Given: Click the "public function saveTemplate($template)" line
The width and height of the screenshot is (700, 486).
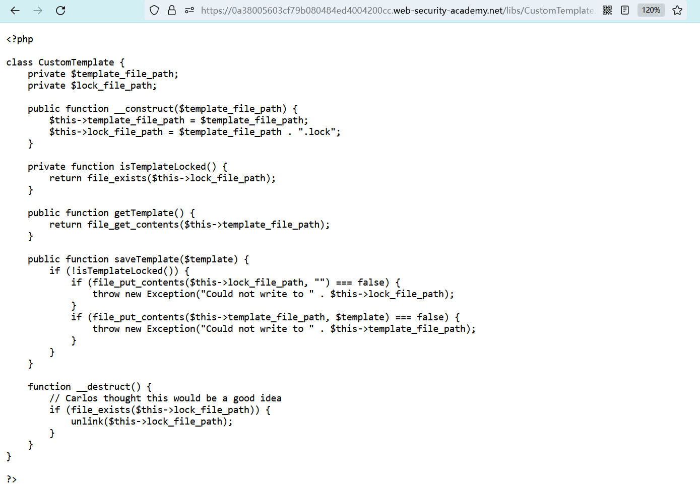Looking at the screenshot, I should 139,259.
